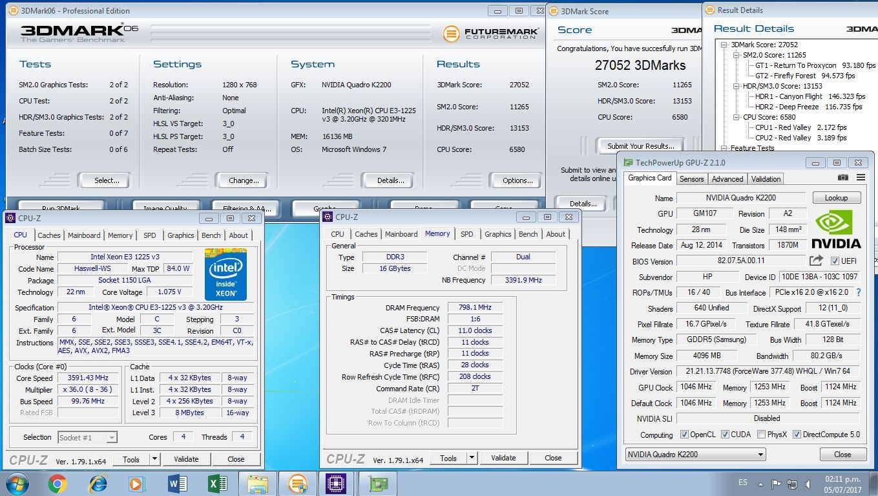Click Submit Your Results... button
The image size is (878, 496).
(x=640, y=146)
